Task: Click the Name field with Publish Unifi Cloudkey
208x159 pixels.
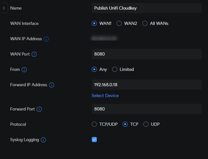Action: 147,8
